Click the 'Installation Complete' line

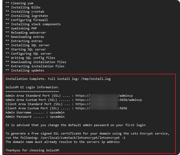pyautogui.click(x=58, y=79)
